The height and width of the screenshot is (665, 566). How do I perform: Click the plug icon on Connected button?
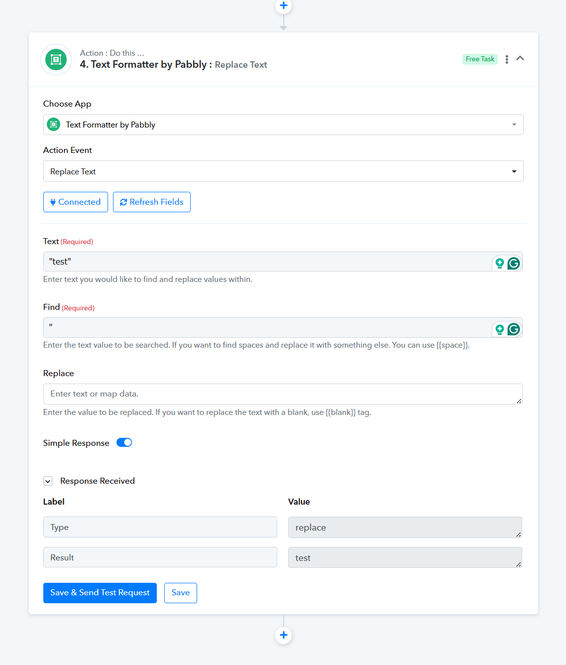[53, 202]
